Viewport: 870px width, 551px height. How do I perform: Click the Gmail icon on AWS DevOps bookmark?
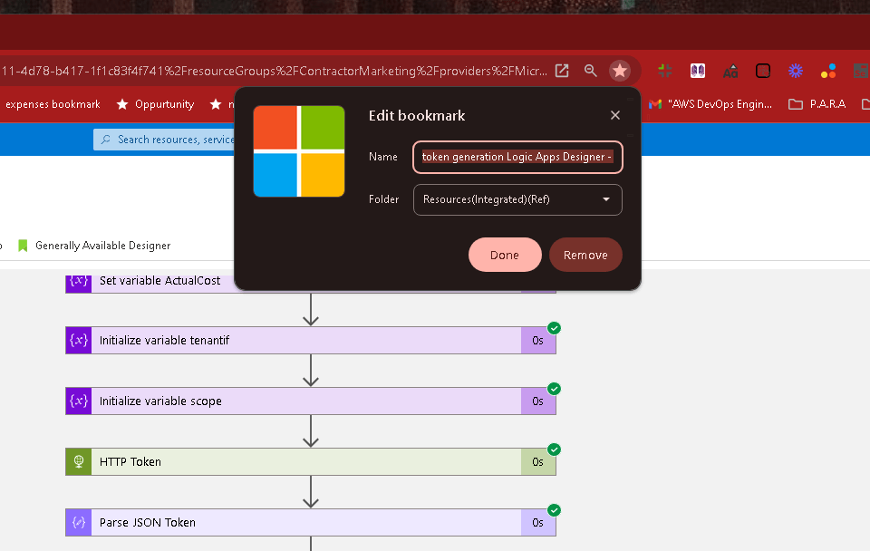coord(655,103)
